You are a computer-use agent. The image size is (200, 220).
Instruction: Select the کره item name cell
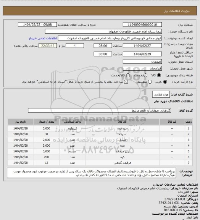pyautogui.click(x=122, y=157)
